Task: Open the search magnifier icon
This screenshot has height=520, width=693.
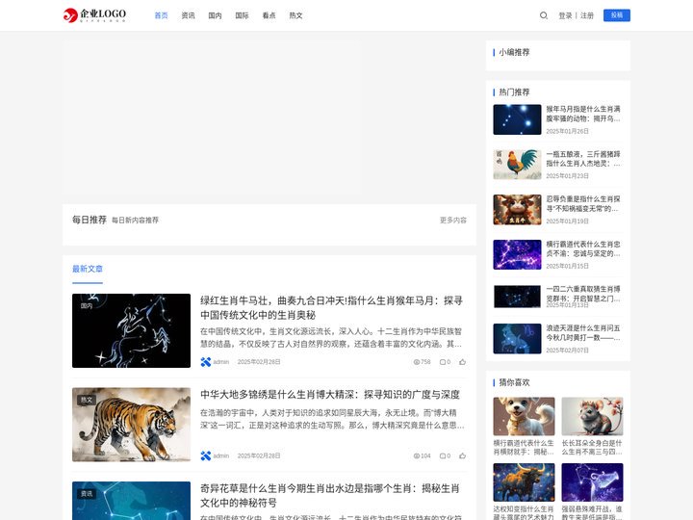Action: [544, 15]
